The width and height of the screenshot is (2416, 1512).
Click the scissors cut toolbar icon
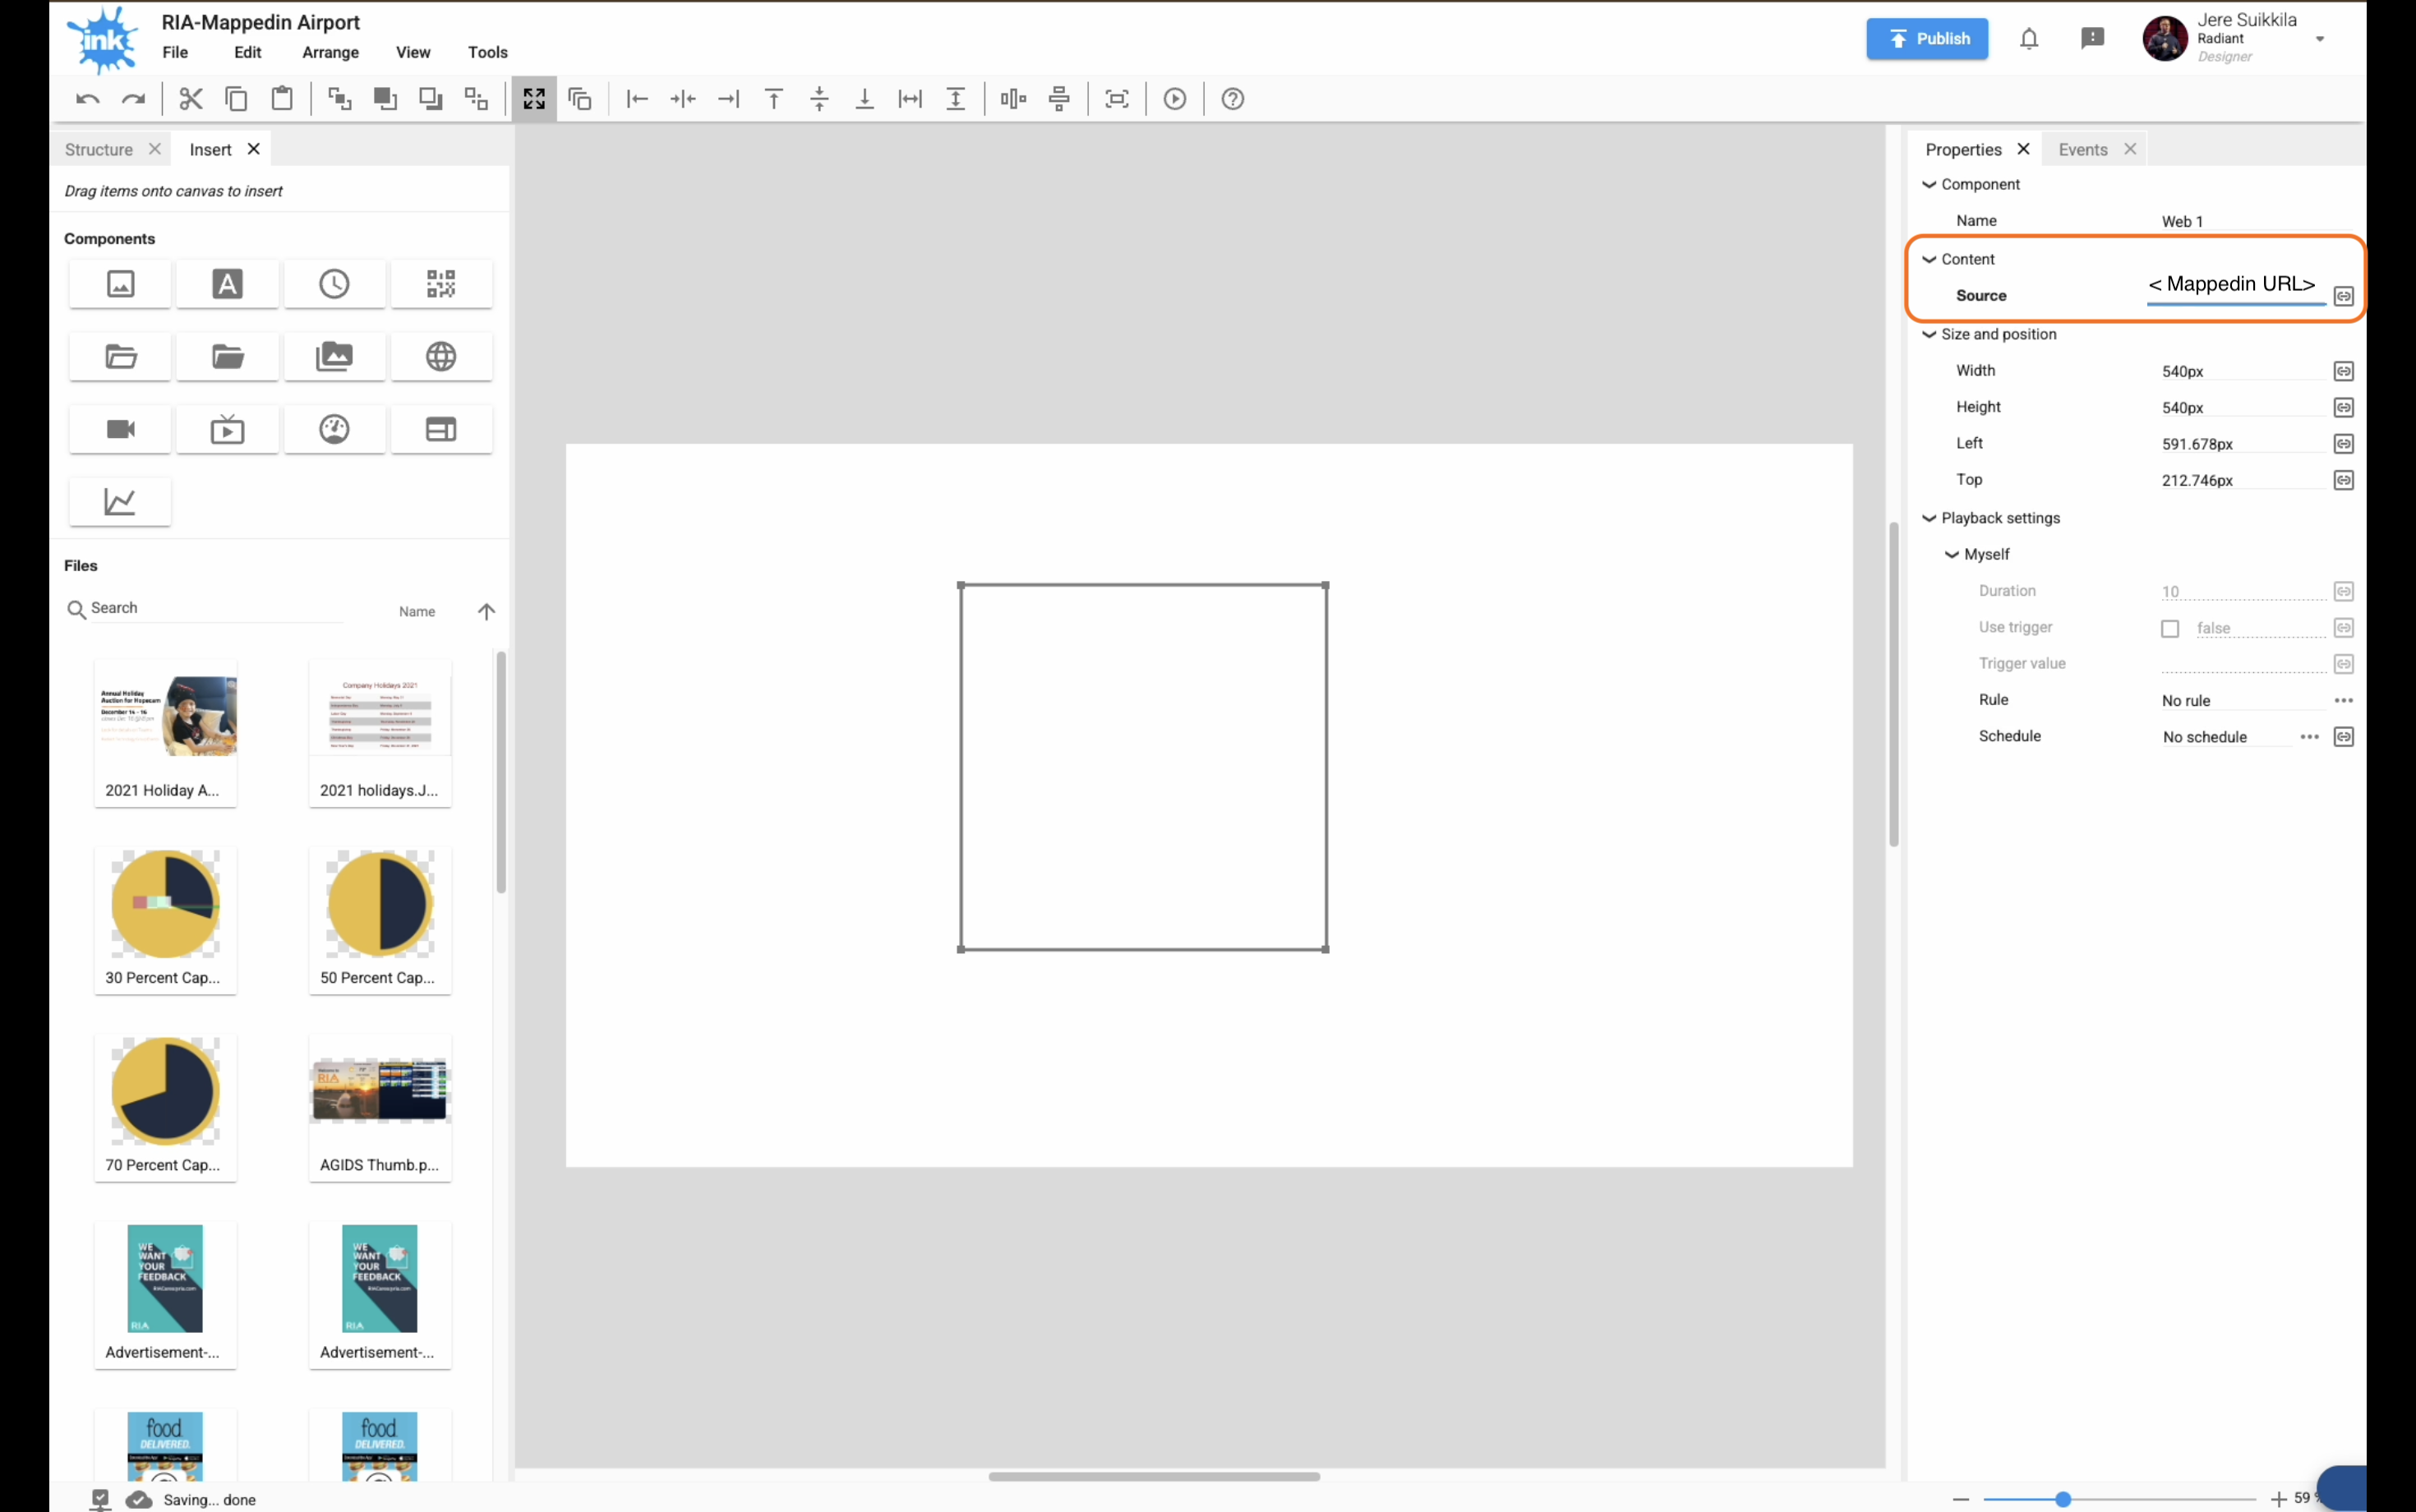[190, 99]
